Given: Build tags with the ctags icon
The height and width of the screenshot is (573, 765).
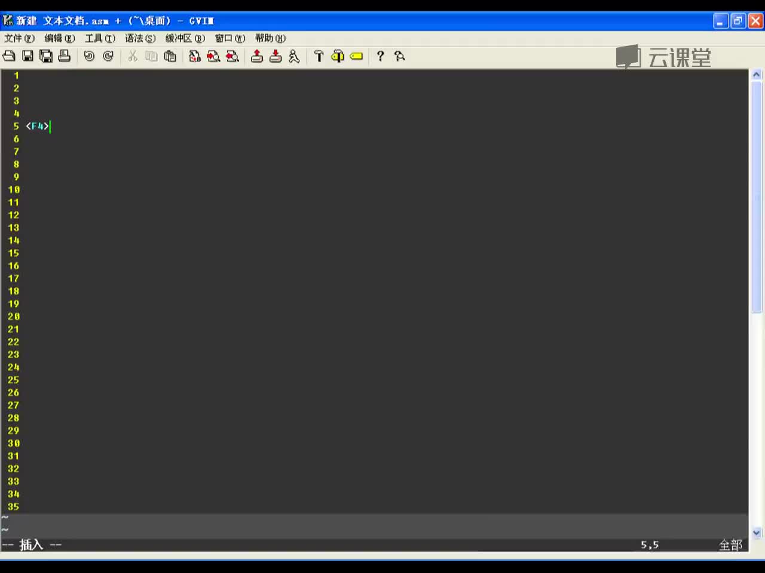Looking at the screenshot, I should [338, 56].
